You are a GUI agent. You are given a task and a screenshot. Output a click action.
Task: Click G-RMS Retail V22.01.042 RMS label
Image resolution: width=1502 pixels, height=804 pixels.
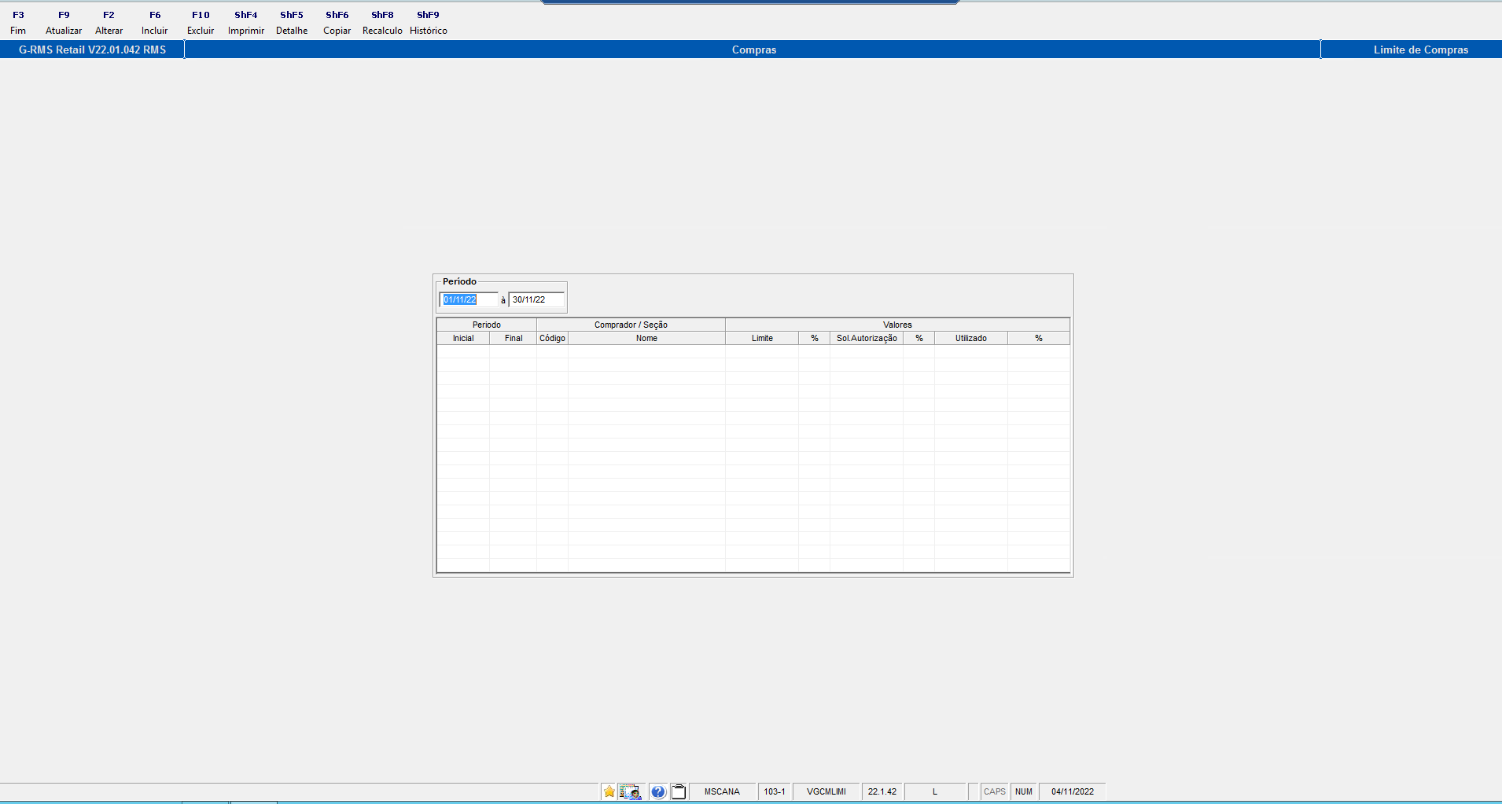click(93, 50)
